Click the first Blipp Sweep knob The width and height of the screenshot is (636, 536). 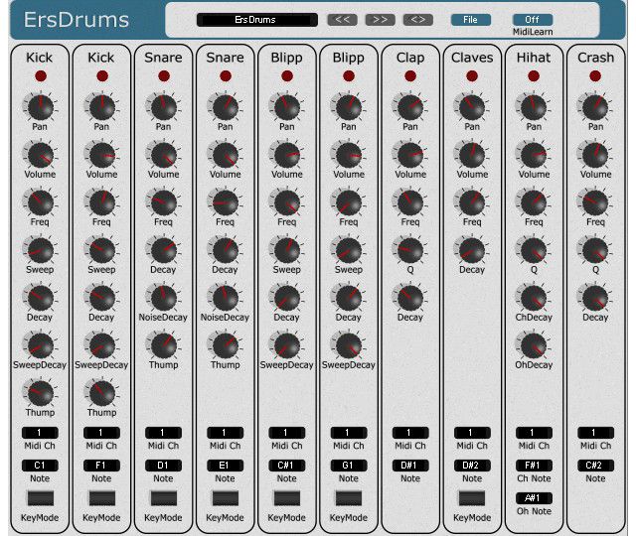287,250
